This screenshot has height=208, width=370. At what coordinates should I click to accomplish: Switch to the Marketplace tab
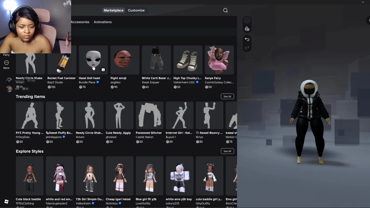[x=113, y=10]
